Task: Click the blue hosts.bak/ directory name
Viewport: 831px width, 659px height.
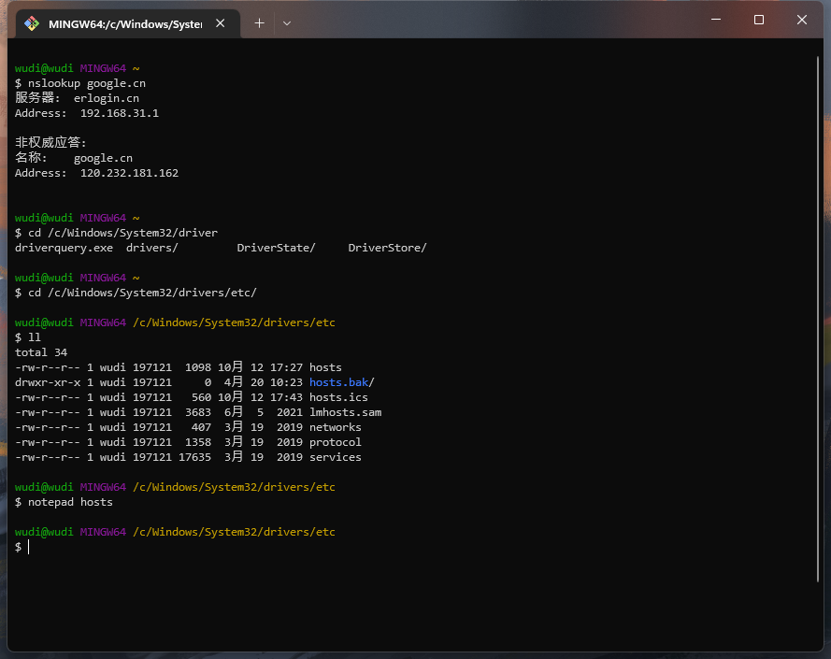Action: pyautogui.click(x=341, y=382)
